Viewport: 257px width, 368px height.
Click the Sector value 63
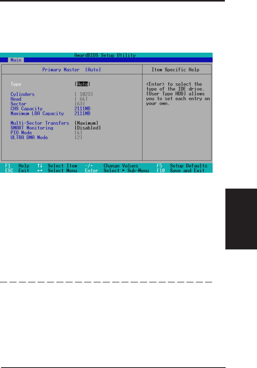point(80,104)
